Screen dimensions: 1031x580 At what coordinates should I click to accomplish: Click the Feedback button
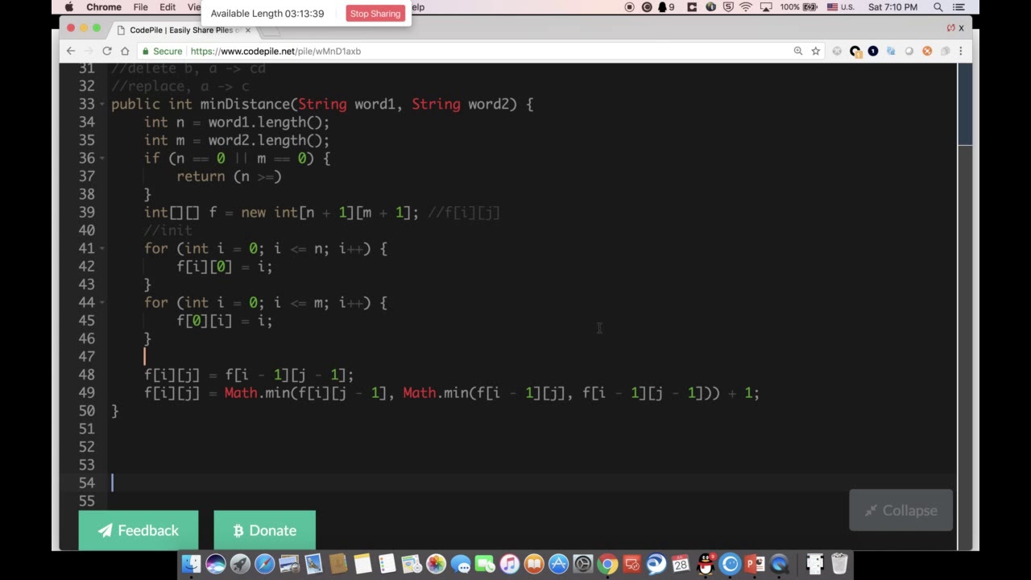tap(139, 530)
